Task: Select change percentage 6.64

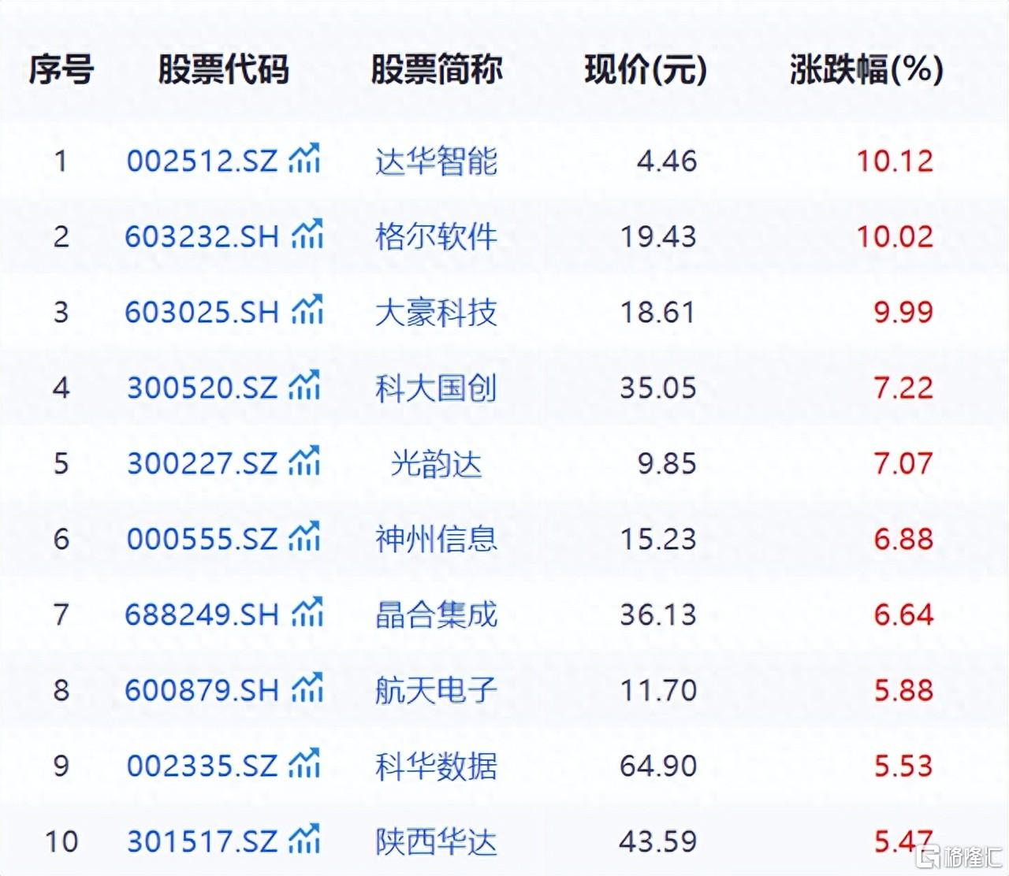Action: (x=903, y=615)
